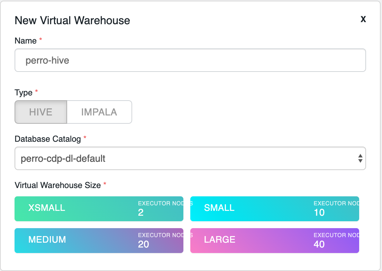Click the Database Catalog label
Viewport: 382px width, 271px height.
click(x=47, y=139)
